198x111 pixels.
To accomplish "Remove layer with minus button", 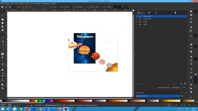I will 141,84.
